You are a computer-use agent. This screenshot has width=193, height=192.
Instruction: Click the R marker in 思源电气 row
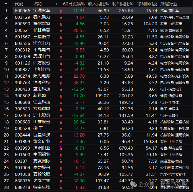coord(61,57)
